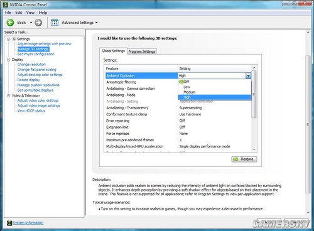The height and width of the screenshot is (231, 314).
Task: Open the File menu
Action: (8, 13)
